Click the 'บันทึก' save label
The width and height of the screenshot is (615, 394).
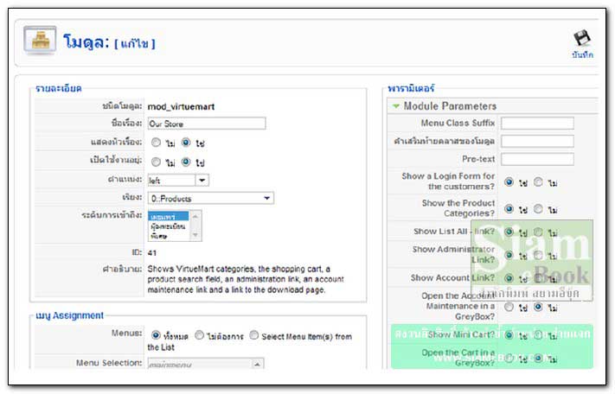582,54
